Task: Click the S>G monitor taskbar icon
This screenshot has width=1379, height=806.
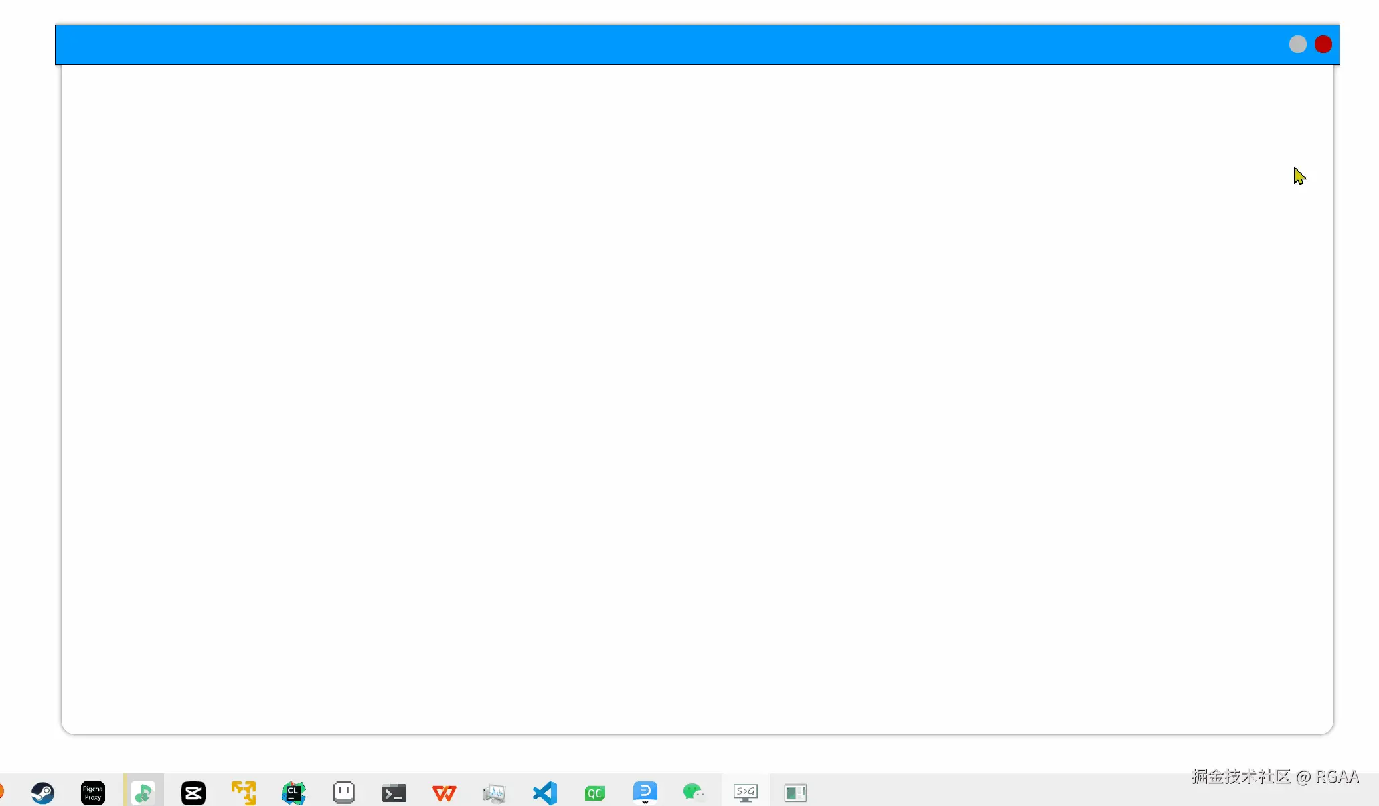Action: 745,793
